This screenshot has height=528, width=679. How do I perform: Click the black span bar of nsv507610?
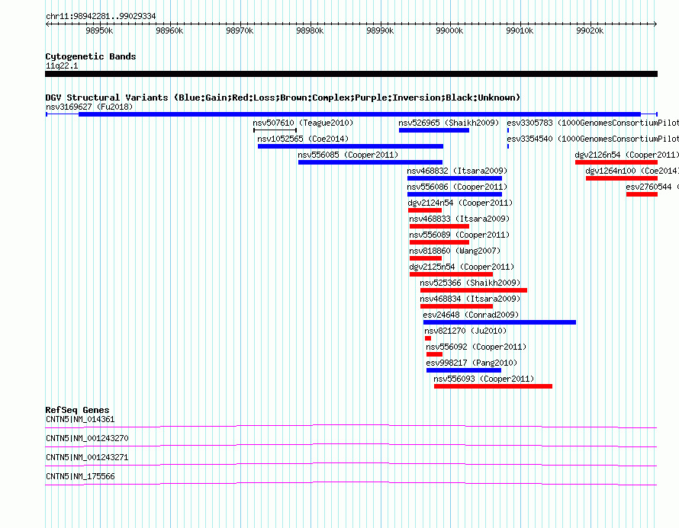click(x=275, y=130)
